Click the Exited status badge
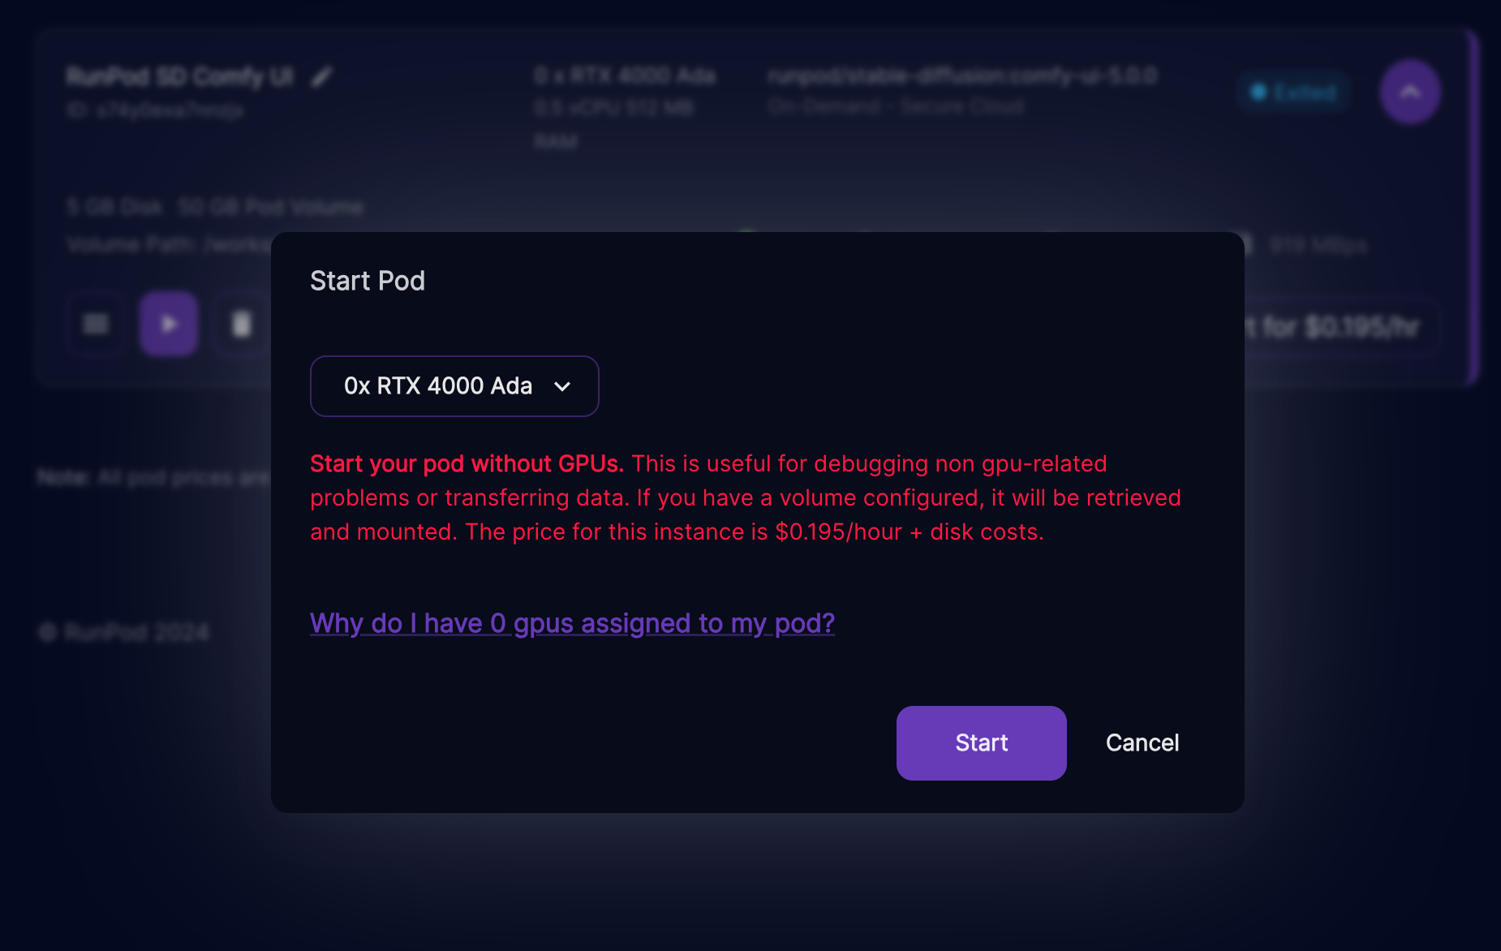Viewport: 1501px width, 951px height. click(1294, 92)
